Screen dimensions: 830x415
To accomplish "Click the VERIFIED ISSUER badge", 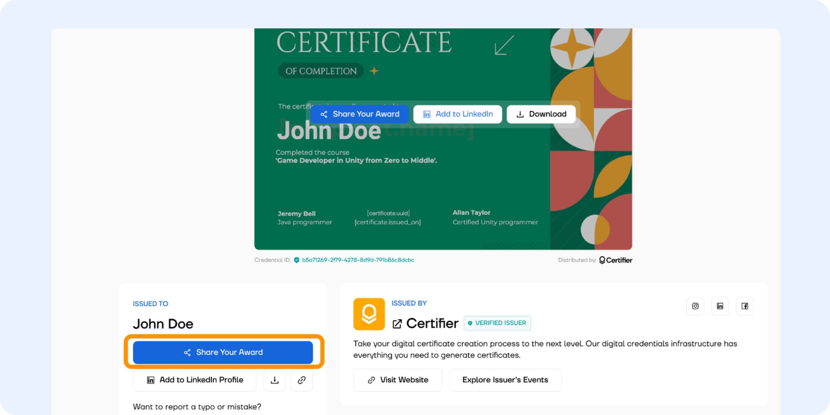I will 497,323.
